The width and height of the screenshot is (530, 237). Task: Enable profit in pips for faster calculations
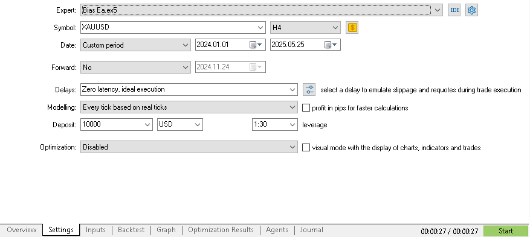tap(306, 108)
